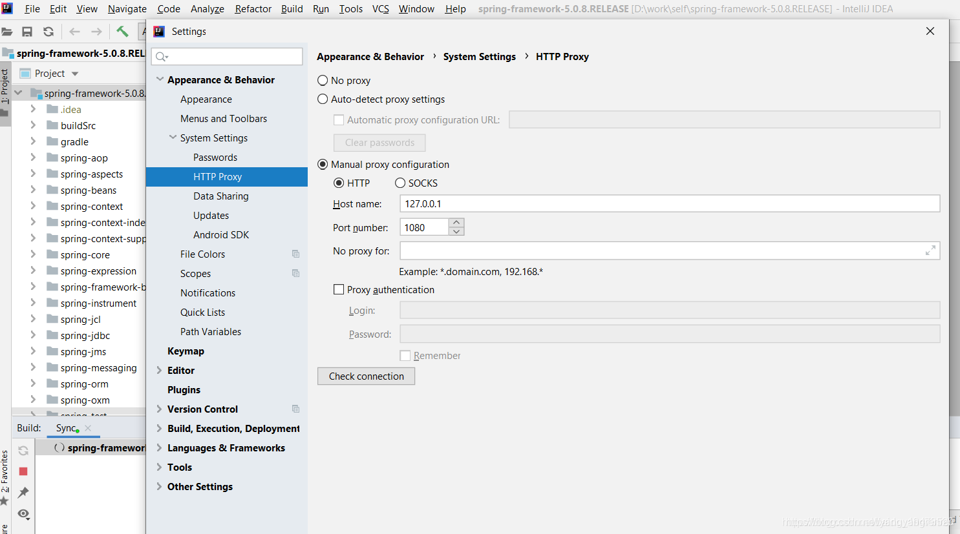
Task: Click the copy icon next to File Colors
Action: [295, 254]
